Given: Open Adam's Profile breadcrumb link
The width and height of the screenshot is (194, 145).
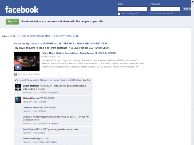Looking at the screenshot, I should click(9, 36).
